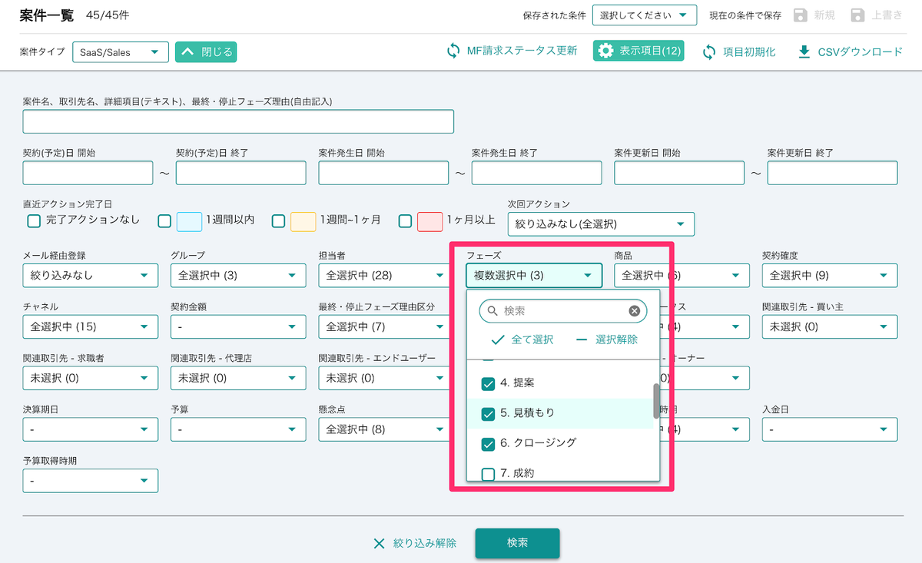Click the gear icon in 表示項目(12)
Screen dimensions: 922x563
point(606,51)
